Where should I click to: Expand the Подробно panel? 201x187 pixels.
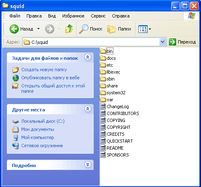88,165
